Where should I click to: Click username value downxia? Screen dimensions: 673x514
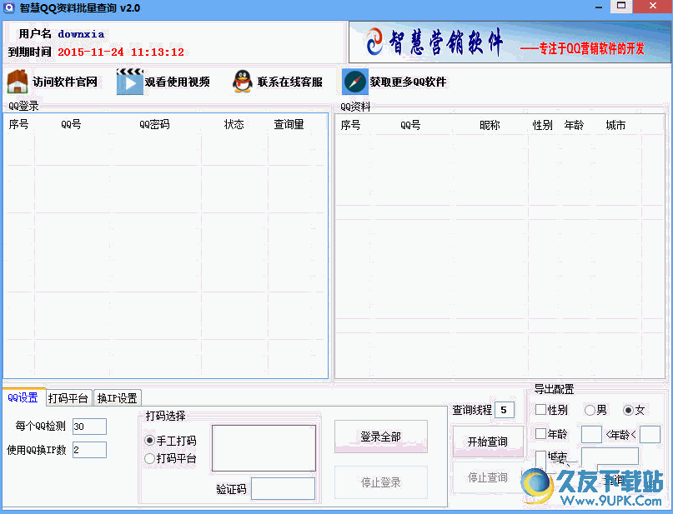click(x=81, y=34)
